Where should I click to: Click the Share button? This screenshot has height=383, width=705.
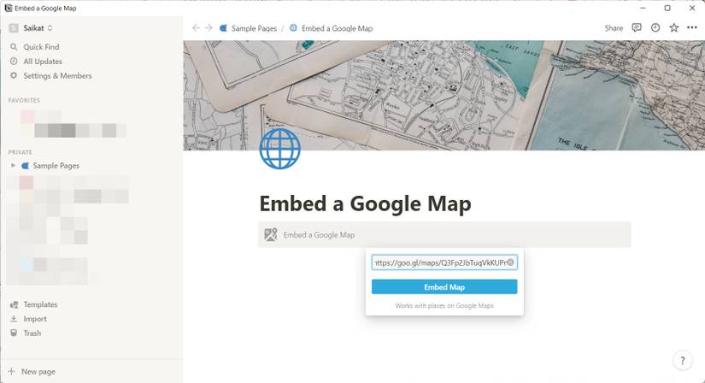[614, 28]
